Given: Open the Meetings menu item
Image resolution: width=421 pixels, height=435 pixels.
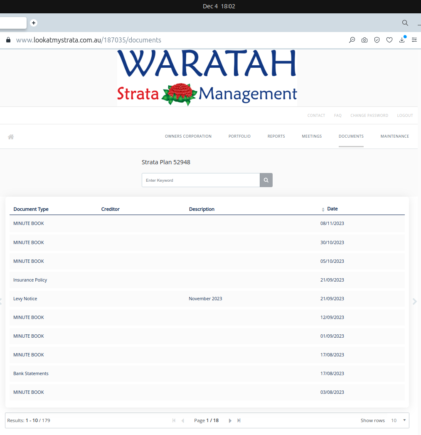Looking at the screenshot, I should (x=312, y=136).
